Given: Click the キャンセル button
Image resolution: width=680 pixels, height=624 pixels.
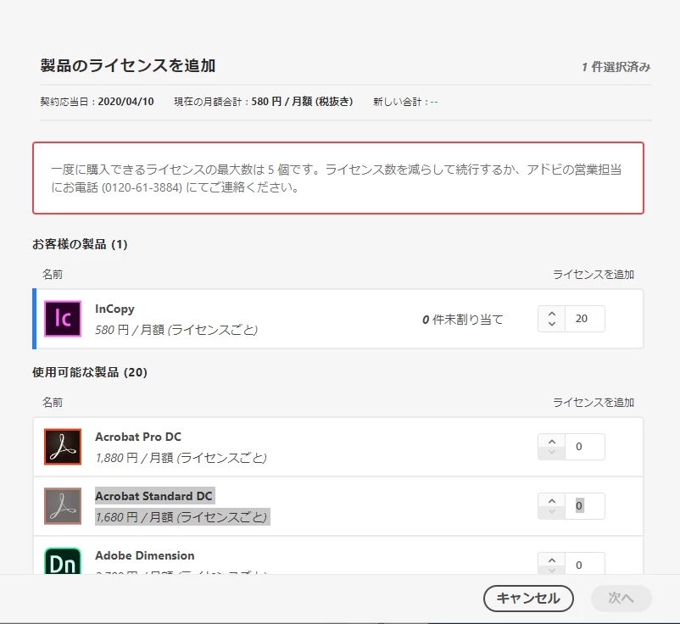Looking at the screenshot, I should [x=528, y=599].
